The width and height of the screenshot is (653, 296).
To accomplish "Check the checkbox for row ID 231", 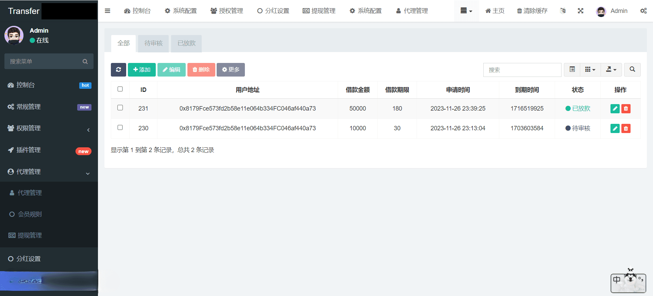I will 120,108.
